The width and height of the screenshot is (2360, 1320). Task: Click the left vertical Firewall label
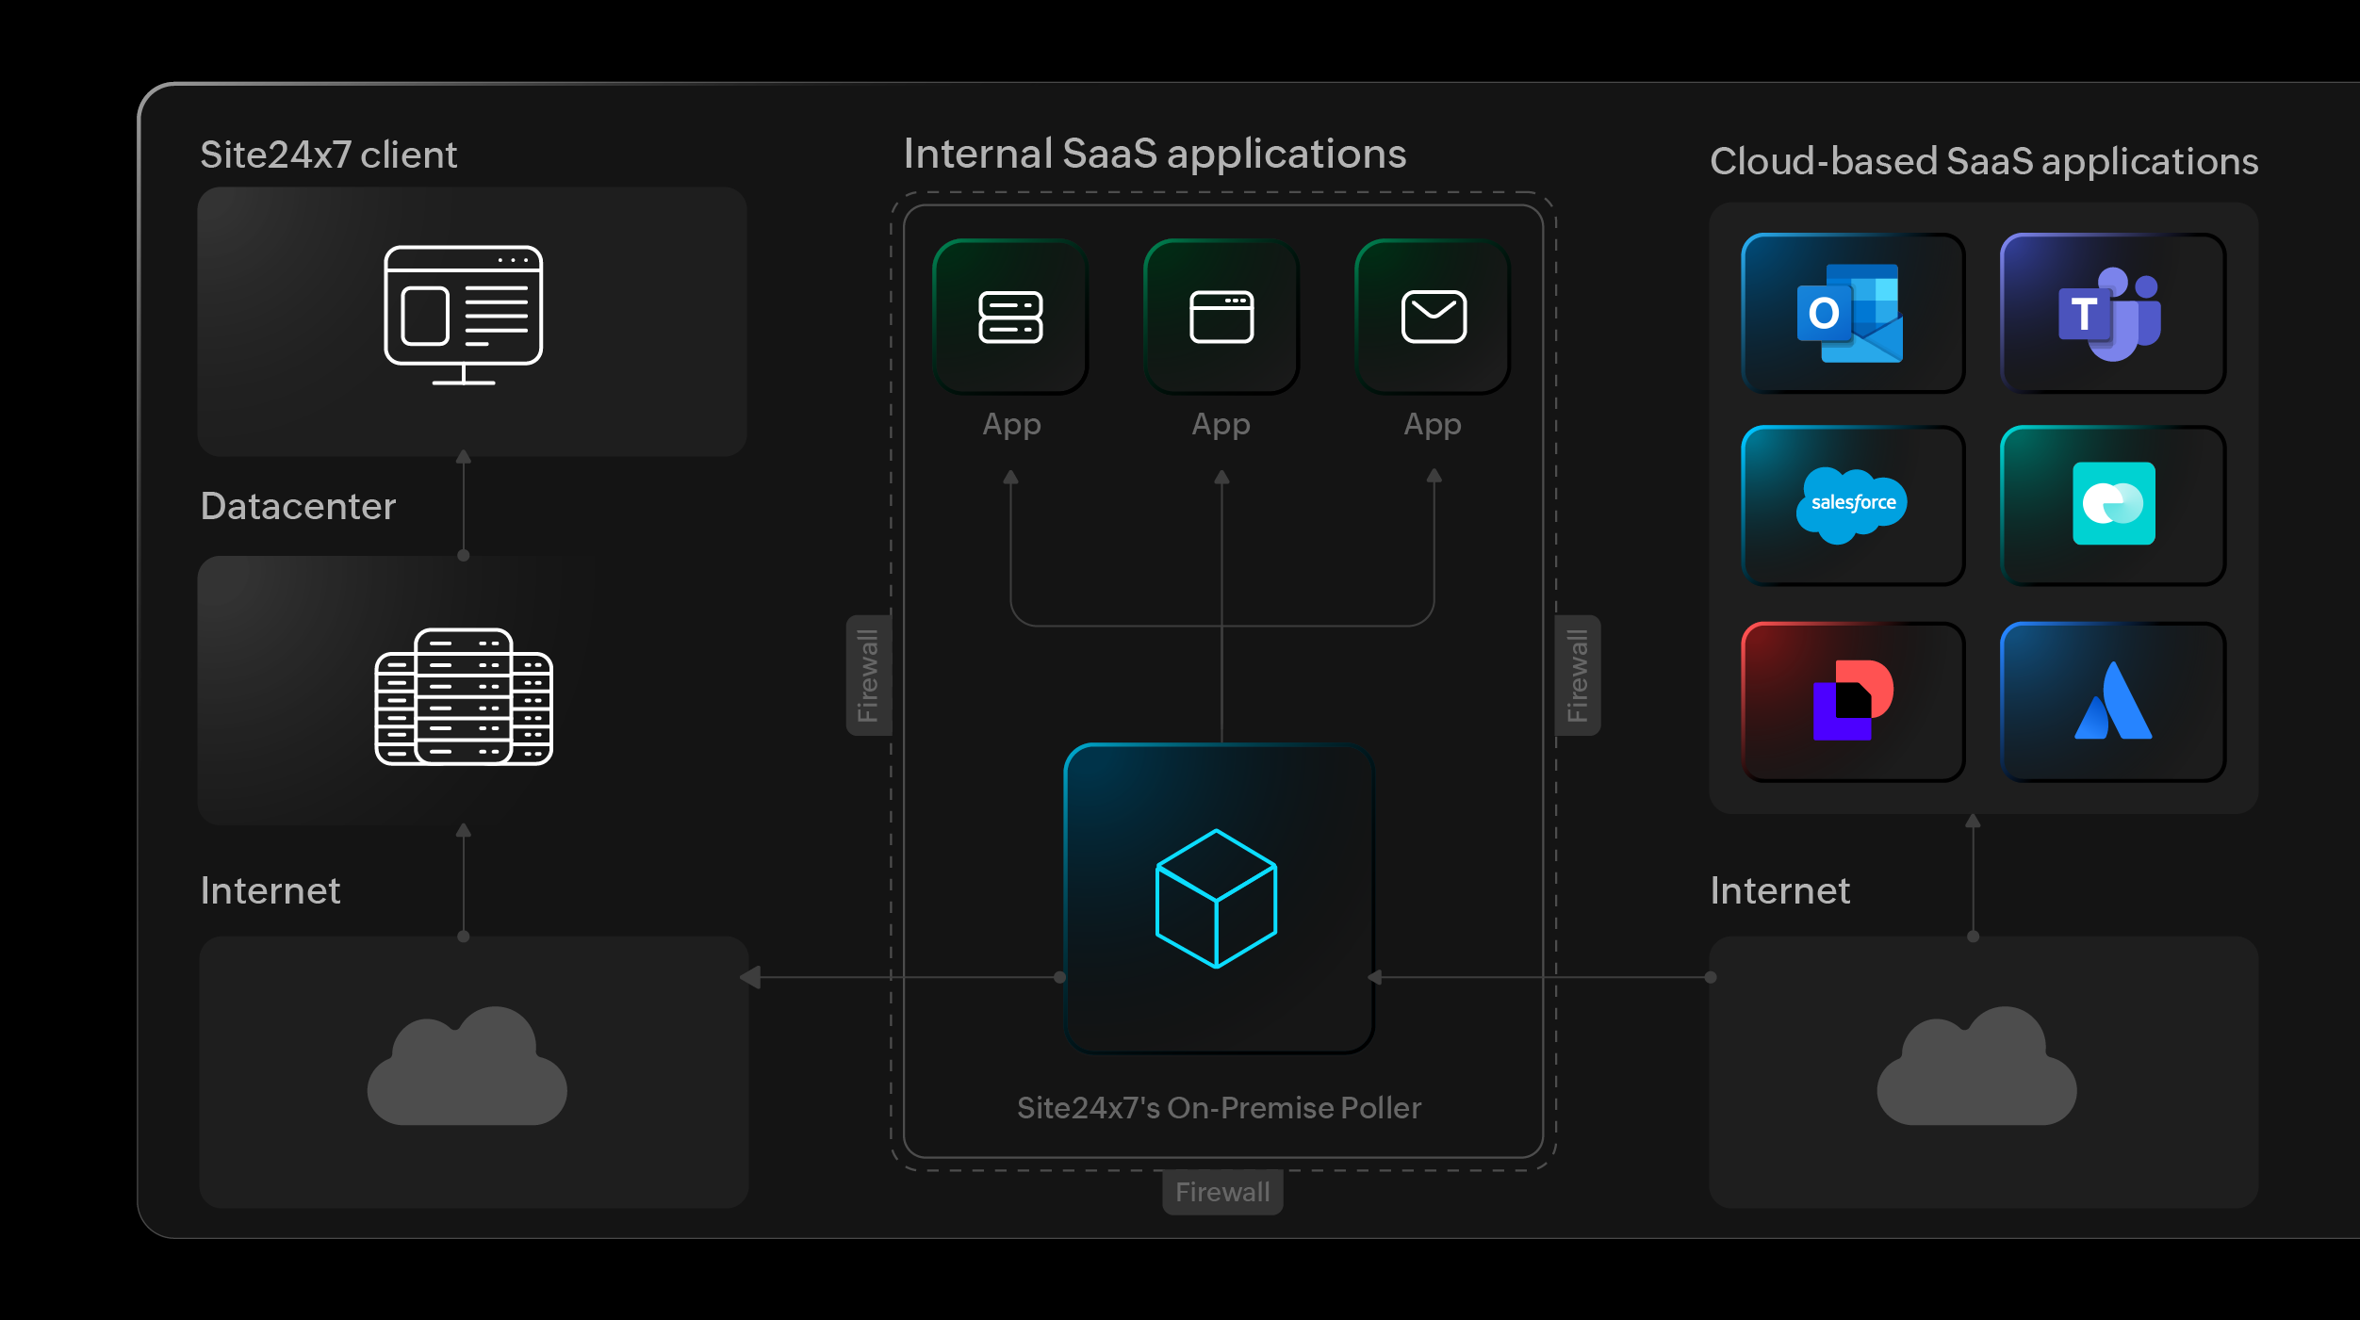pyautogui.click(x=869, y=674)
